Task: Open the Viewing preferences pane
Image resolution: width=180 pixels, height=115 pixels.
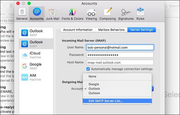Action: (x=91, y=14)
